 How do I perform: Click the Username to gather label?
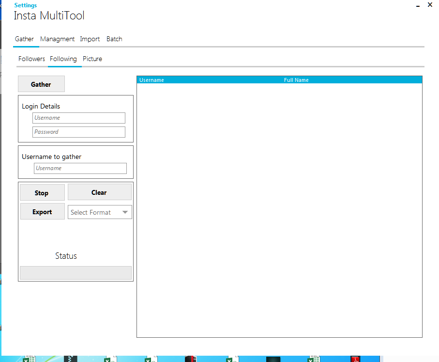[x=51, y=157]
